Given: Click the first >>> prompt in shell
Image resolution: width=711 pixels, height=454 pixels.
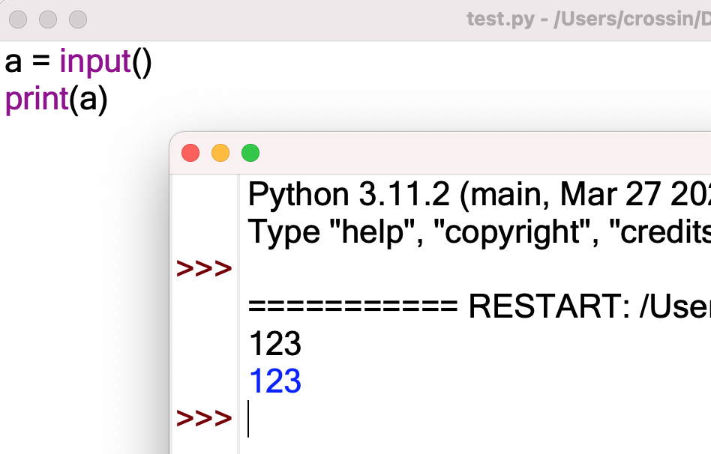Looking at the screenshot, I should click(204, 268).
